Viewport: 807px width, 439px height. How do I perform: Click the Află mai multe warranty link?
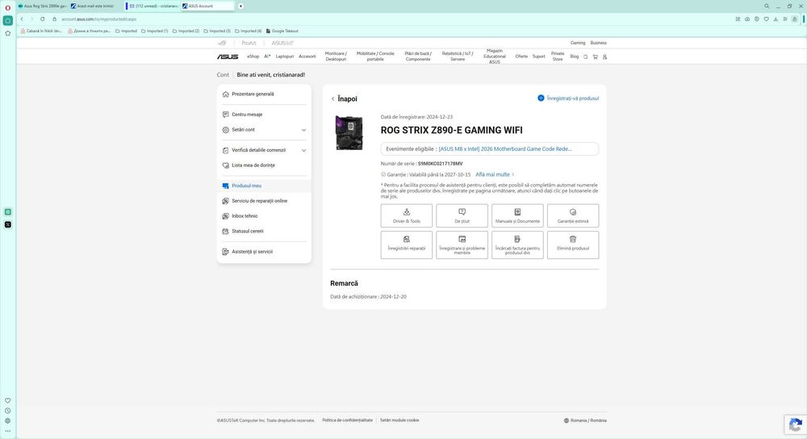click(x=495, y=174)
